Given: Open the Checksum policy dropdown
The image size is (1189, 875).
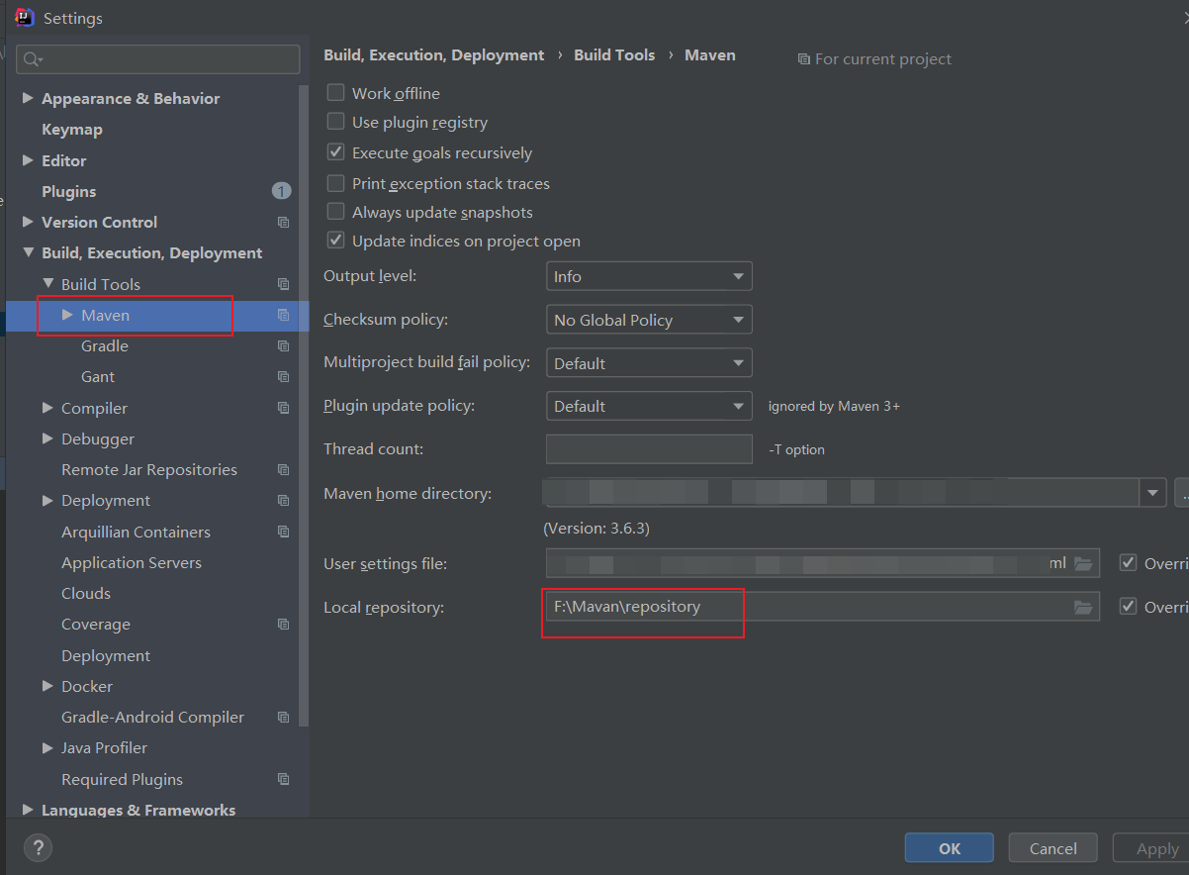Looking at the screenshot, I should click(x=649, y=320).
